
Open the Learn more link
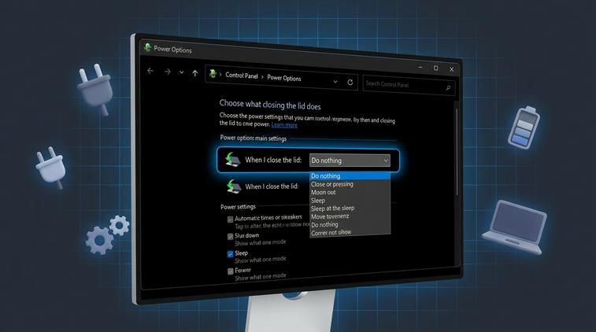click(x=284, y=125)
